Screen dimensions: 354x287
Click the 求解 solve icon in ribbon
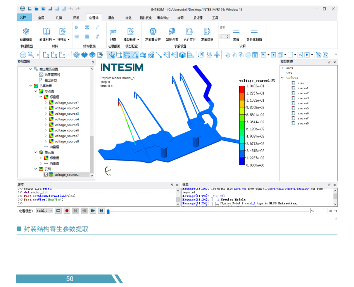coord(236,32)
